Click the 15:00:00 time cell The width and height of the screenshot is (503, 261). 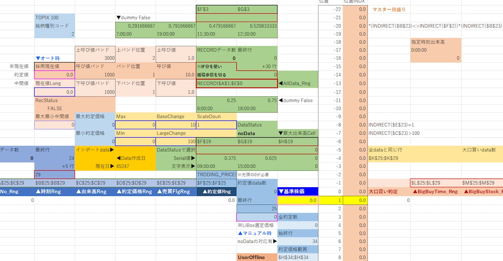(257, 167)
